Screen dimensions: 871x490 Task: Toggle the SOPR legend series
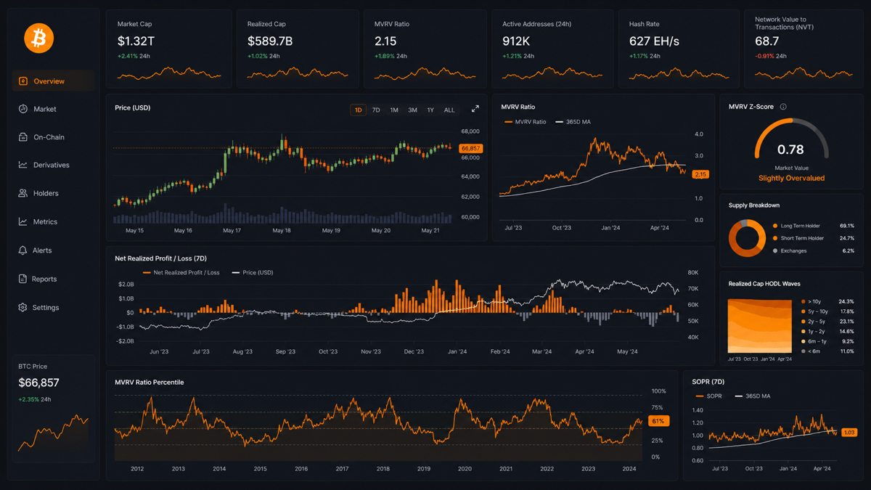708,396
